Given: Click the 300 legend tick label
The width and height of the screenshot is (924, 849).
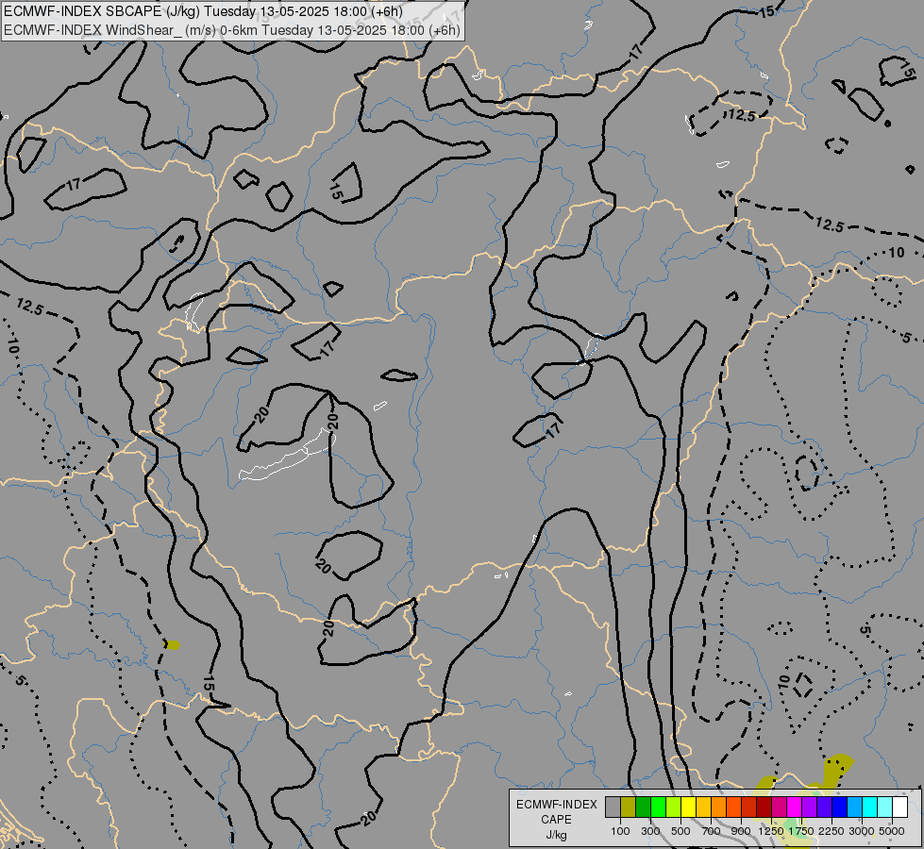Looking at the screenshot, I should 650,831.
